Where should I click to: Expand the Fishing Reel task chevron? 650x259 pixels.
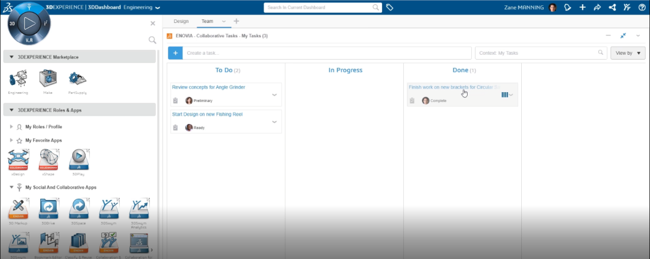(274, 122)
